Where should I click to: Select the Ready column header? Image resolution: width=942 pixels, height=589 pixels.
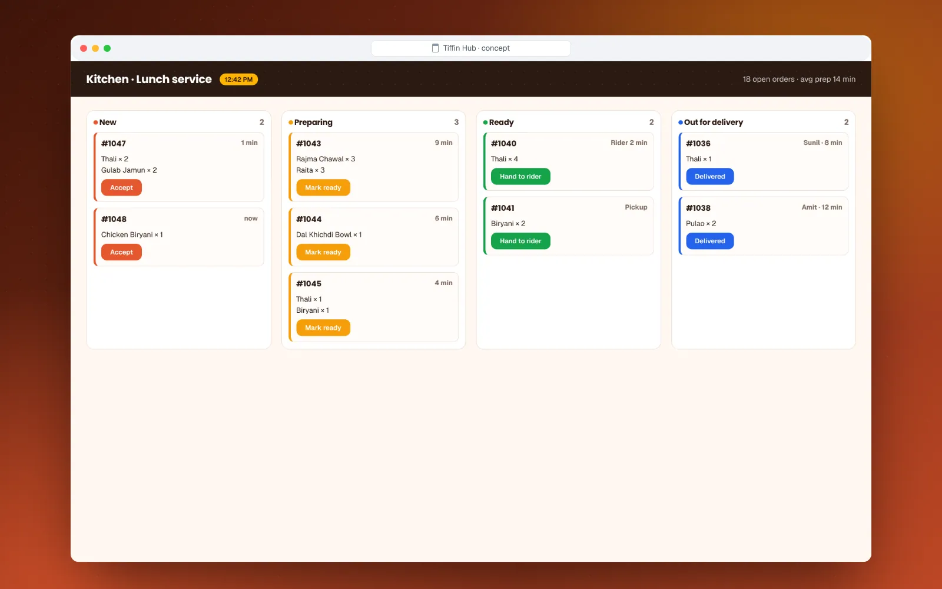click(x=501, y=123)
